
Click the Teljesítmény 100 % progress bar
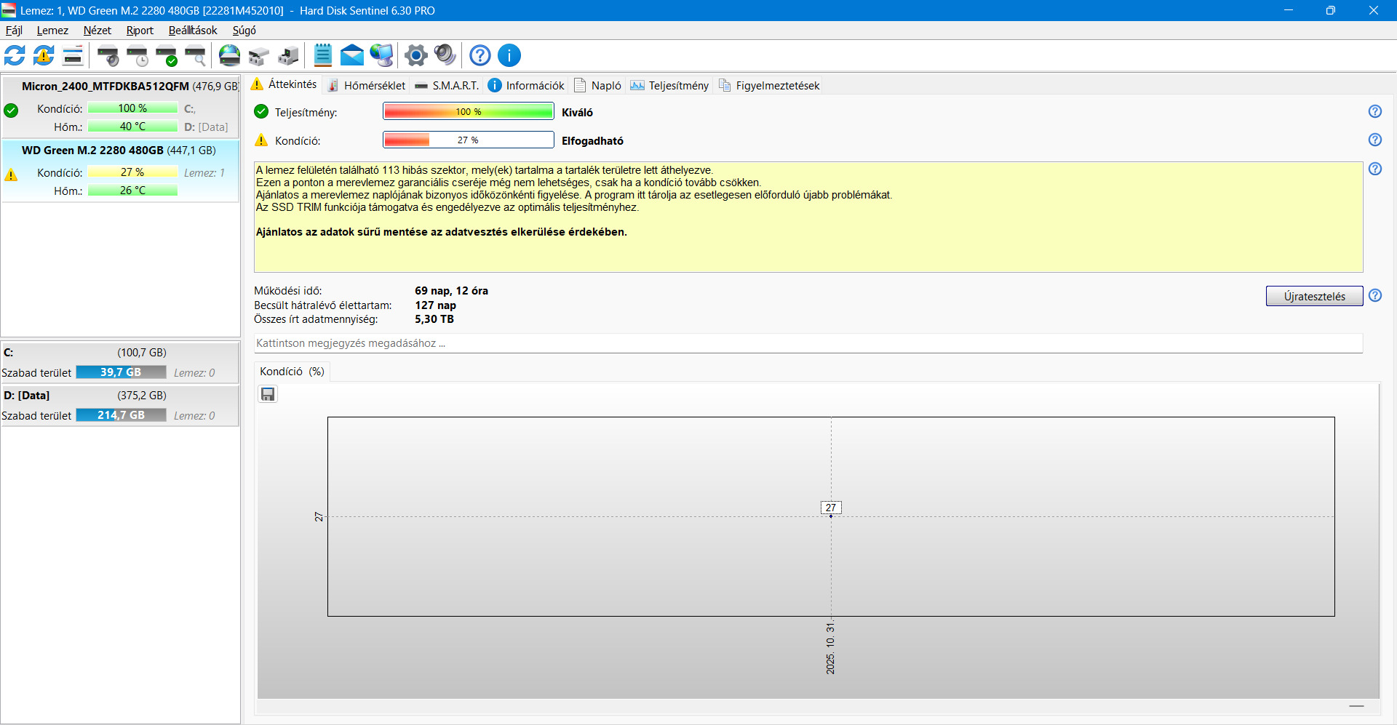coord(469,111)
